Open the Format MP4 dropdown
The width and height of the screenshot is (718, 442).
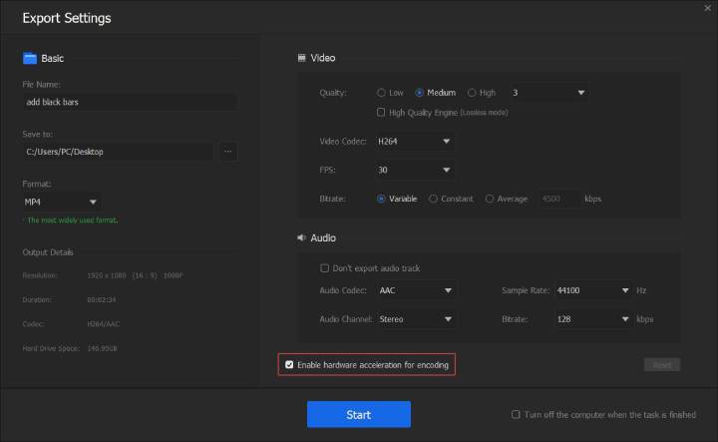coord(62,203)
